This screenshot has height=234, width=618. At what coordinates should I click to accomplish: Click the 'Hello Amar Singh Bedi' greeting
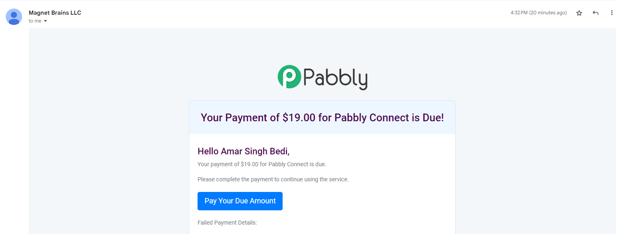pos(243,151)
